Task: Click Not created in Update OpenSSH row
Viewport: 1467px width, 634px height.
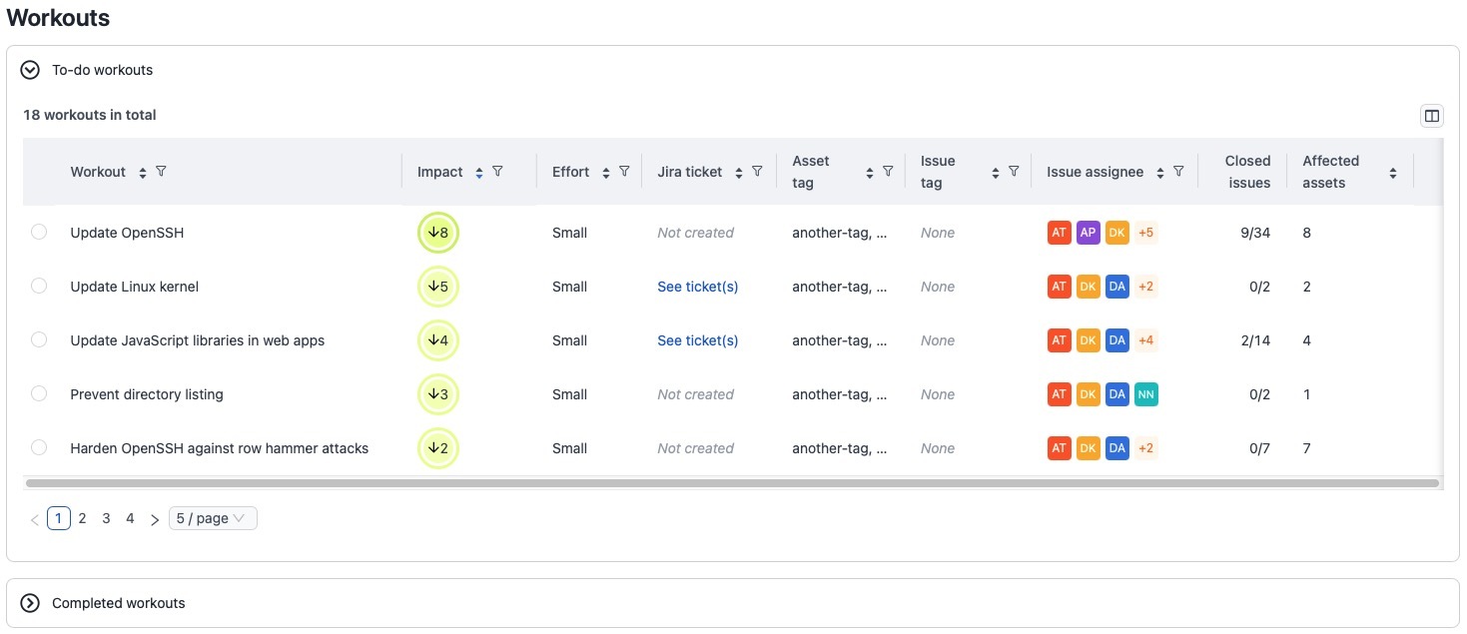Action: 696,233
